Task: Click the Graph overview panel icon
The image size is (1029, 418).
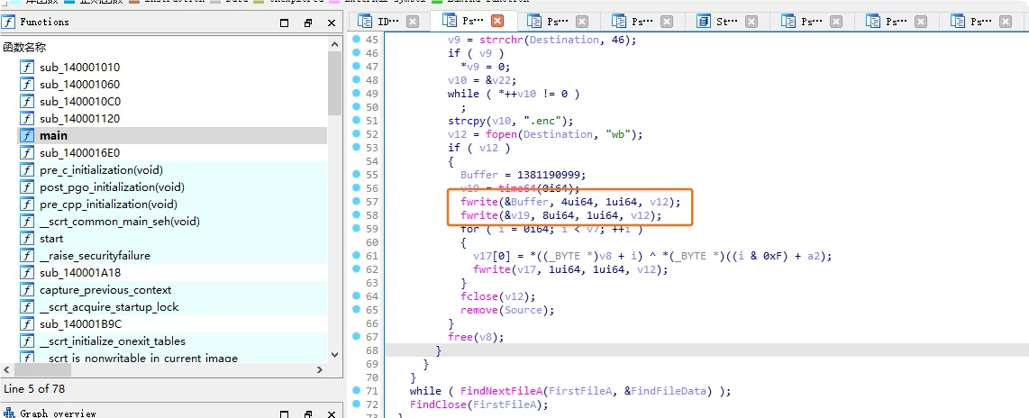Action: point(8,413)
